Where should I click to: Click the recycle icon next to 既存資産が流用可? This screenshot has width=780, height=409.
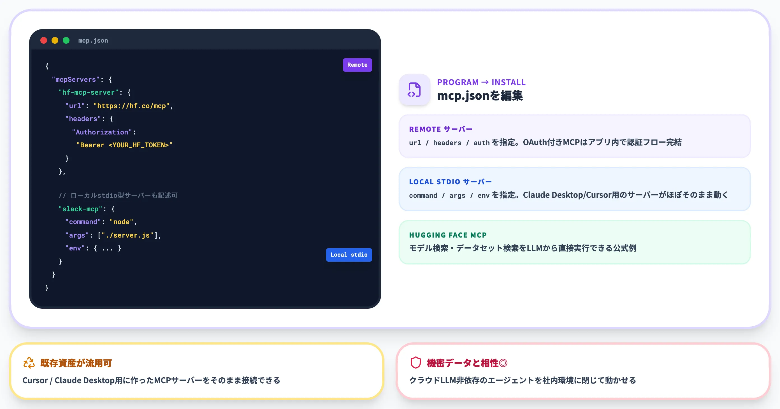coord(29,363)
